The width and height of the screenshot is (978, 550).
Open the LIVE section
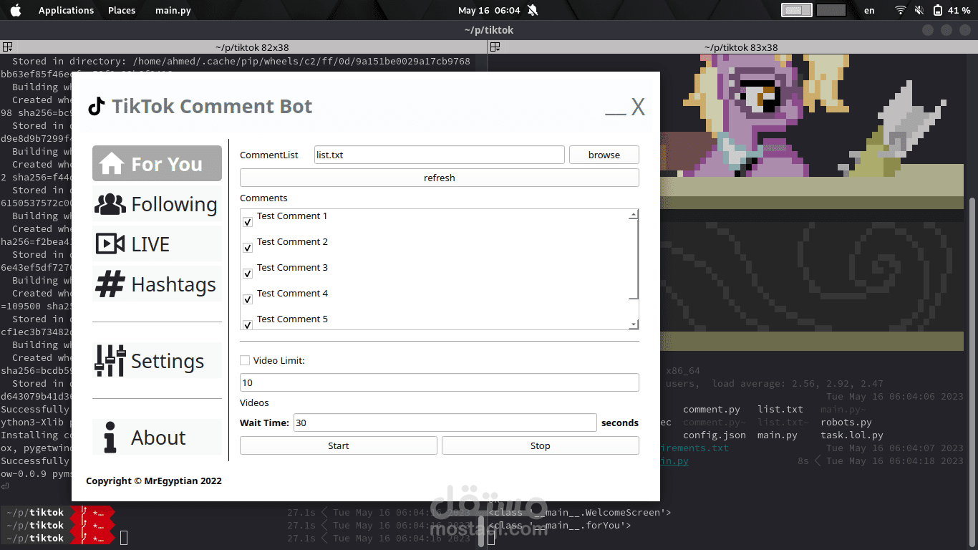tap(157, 244)
